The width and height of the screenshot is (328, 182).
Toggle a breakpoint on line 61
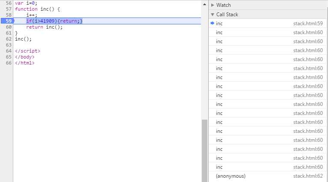point(9,33)
